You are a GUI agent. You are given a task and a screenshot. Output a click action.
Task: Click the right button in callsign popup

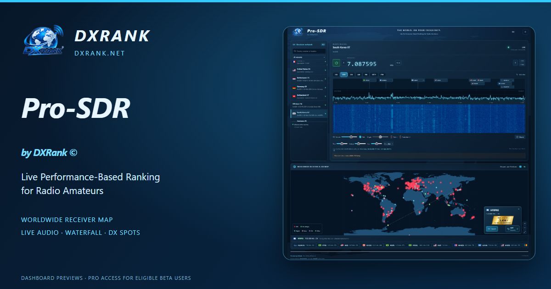(512, 228)
